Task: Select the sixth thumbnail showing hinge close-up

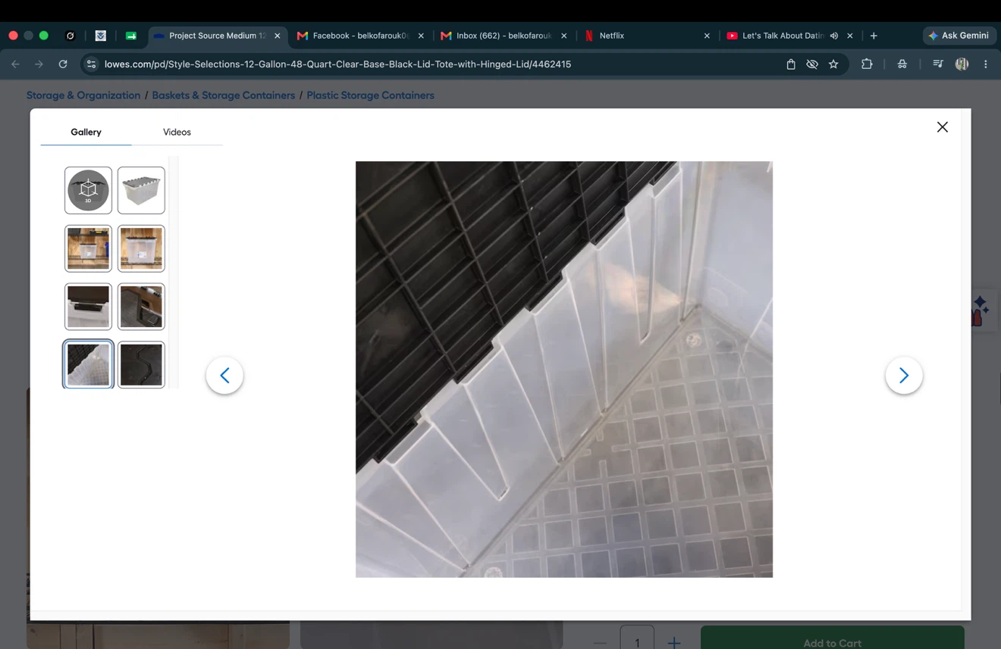Action: point(141,307)
